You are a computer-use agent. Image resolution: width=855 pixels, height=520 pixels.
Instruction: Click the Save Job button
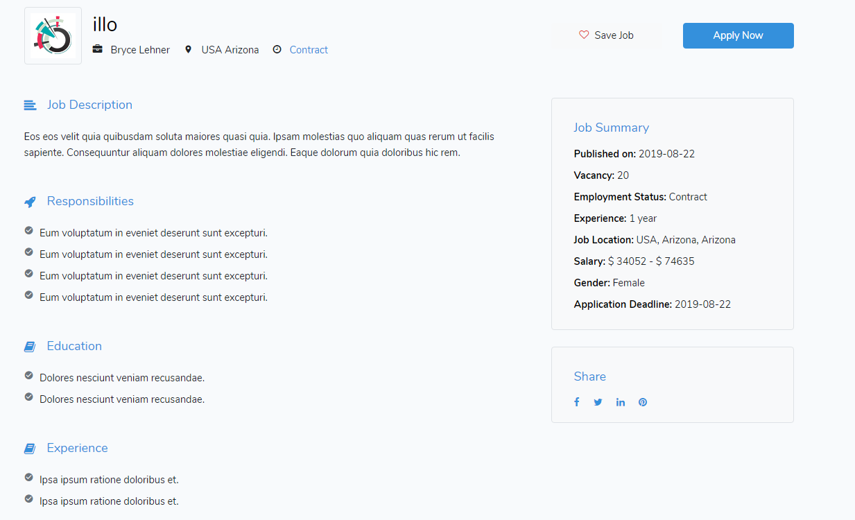click(607, 35)
